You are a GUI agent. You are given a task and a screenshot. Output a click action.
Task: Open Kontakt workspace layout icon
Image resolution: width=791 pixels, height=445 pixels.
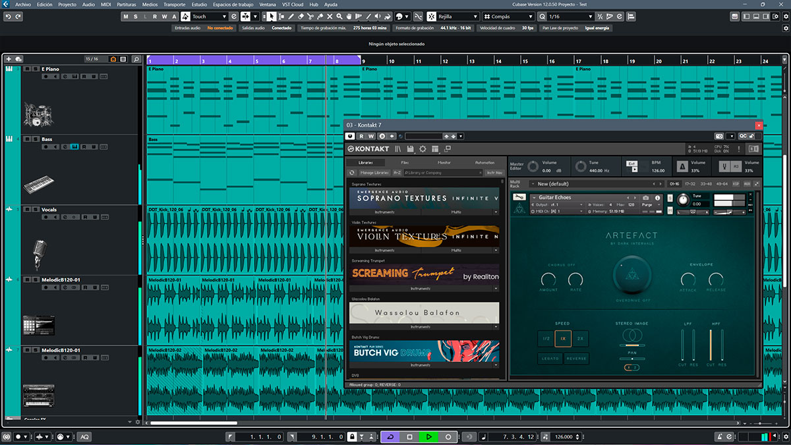(x=435, y=149)
